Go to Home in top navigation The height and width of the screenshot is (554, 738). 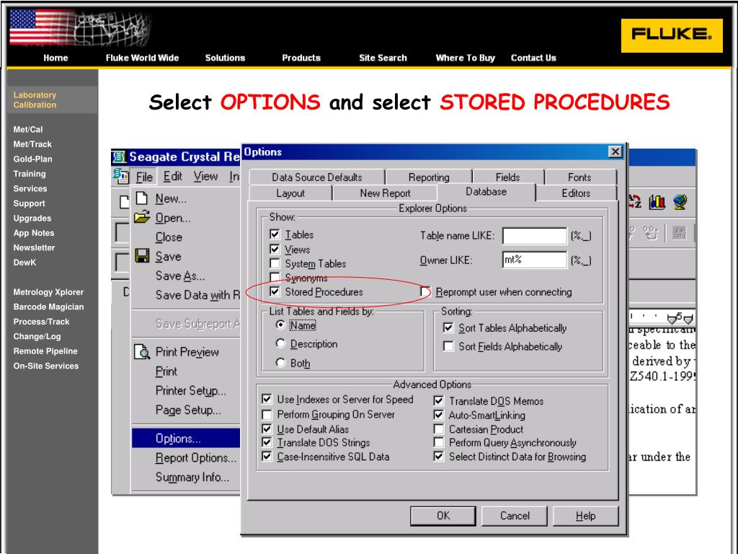coord(55,58)
